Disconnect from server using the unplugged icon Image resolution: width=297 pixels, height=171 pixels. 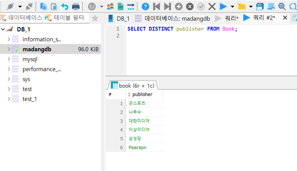click(29, 7)
